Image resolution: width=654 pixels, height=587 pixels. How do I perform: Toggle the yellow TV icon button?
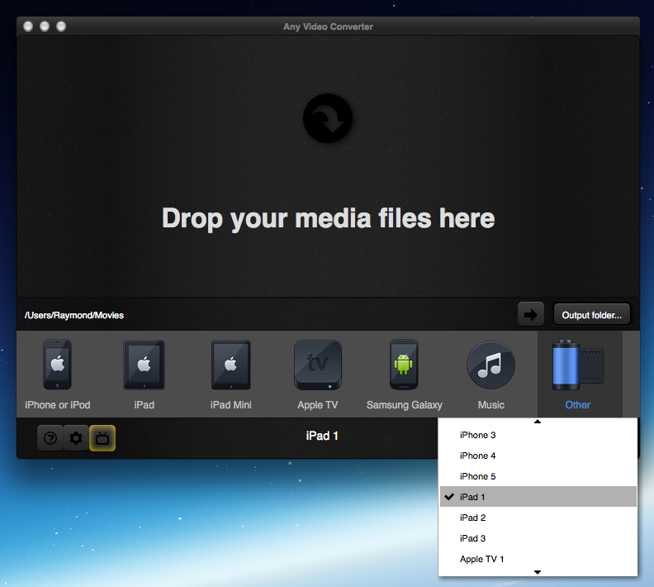[x=102, y=438]
